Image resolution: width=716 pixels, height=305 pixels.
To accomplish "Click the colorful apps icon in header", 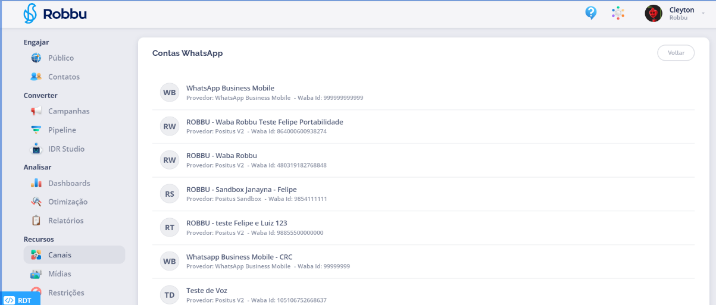I will [618, 13].
